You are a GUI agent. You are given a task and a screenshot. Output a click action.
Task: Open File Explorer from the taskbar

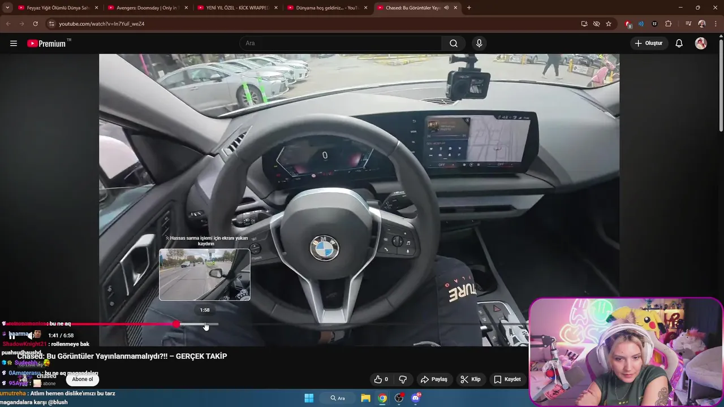tap(365, 398)
